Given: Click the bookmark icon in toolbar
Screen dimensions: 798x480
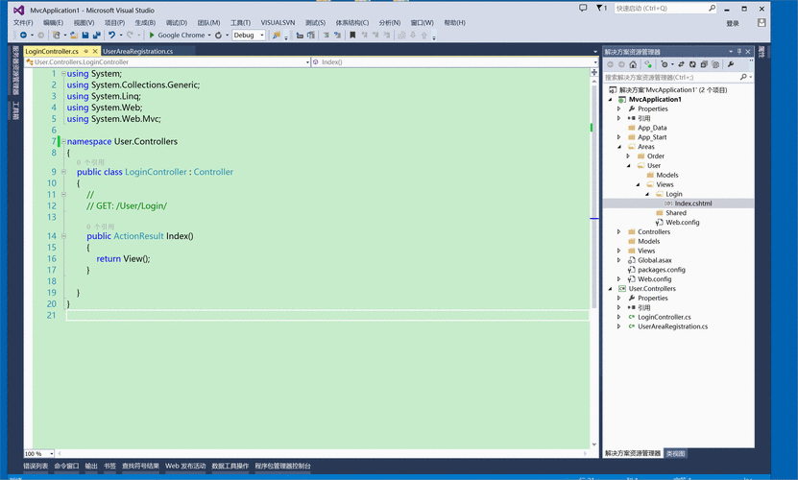Looking at the screenshot, I should coord(352,36).
